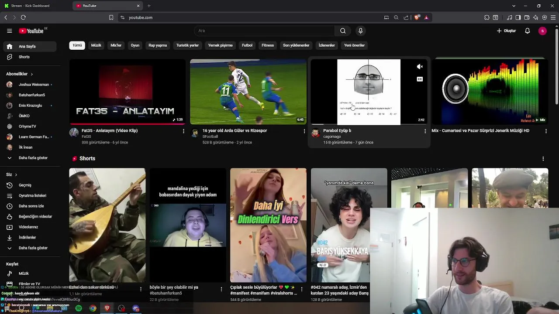The height and width of the screenshot is (314, 559).
Task: Toggle the browser sidebar panel icon
Action: coord(518,17)
